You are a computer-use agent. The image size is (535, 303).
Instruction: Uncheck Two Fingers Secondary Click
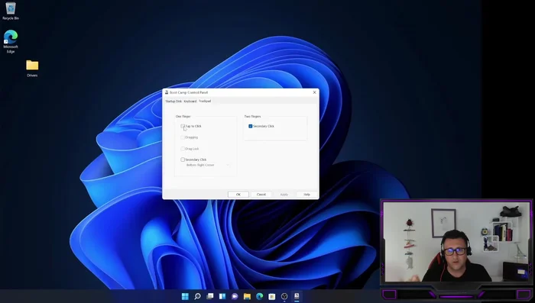[x=251, y=126]
